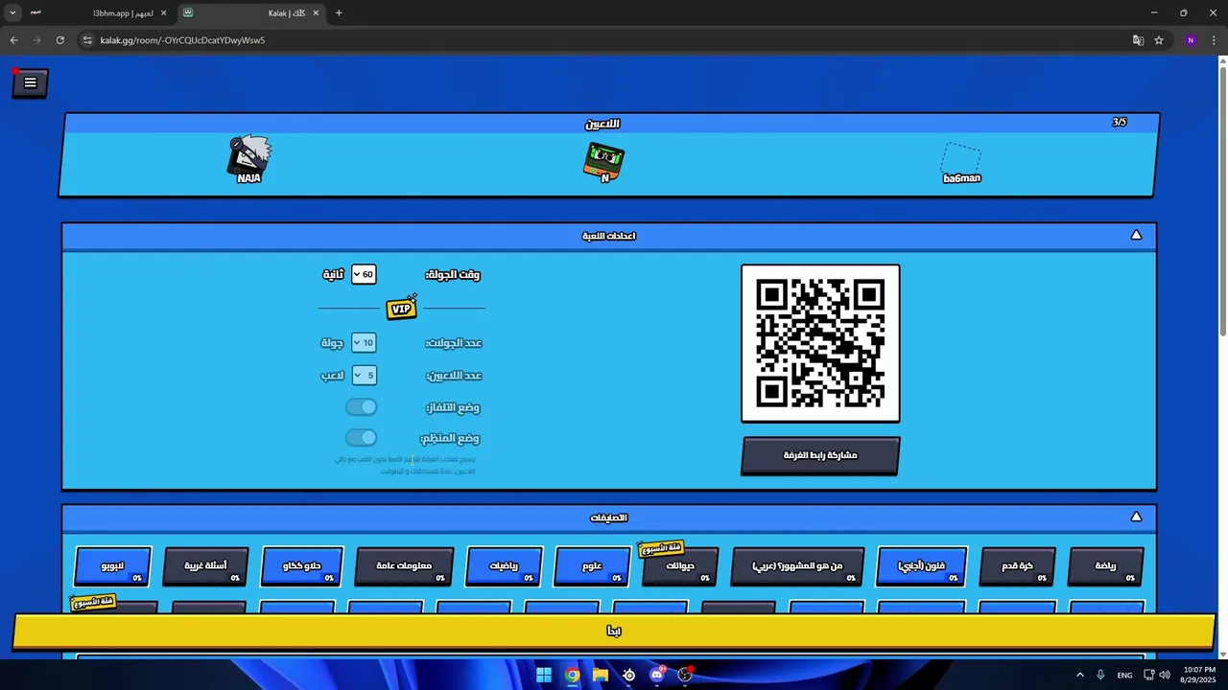The width and height of the screenshot is (1228, 690).
Task: Open File Explorer from taskbar
Action: click(x=601, y=675)
